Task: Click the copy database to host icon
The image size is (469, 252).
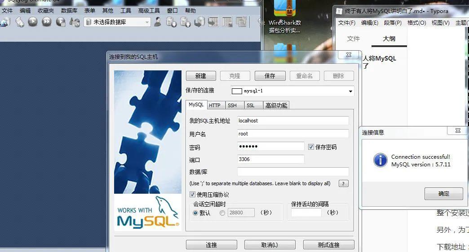Action: click(x=199, y=22)
